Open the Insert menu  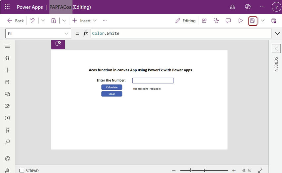(85, 21)
